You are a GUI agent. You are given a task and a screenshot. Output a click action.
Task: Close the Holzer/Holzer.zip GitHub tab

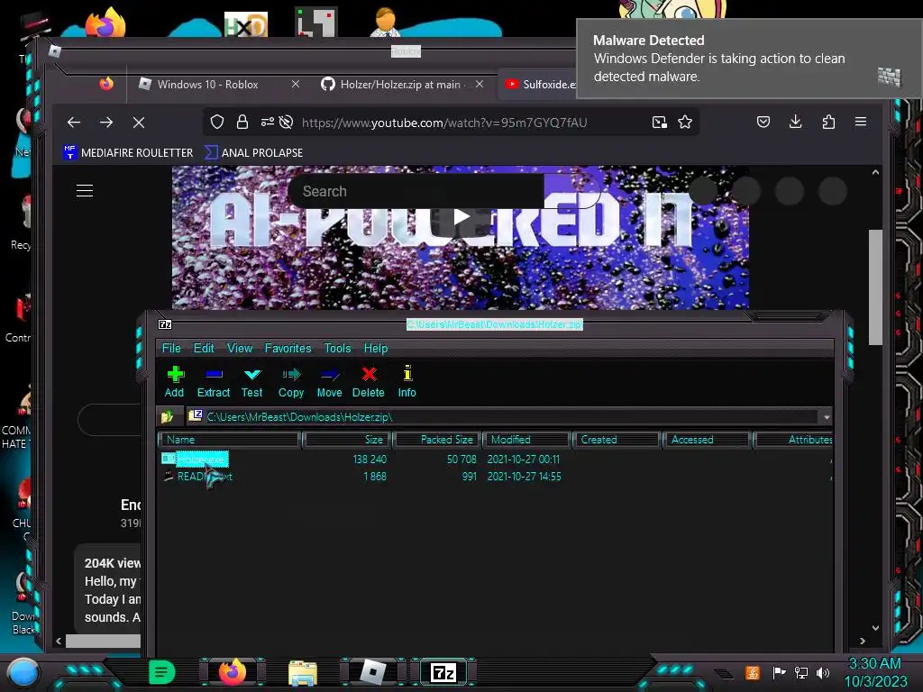coord(480,84)
